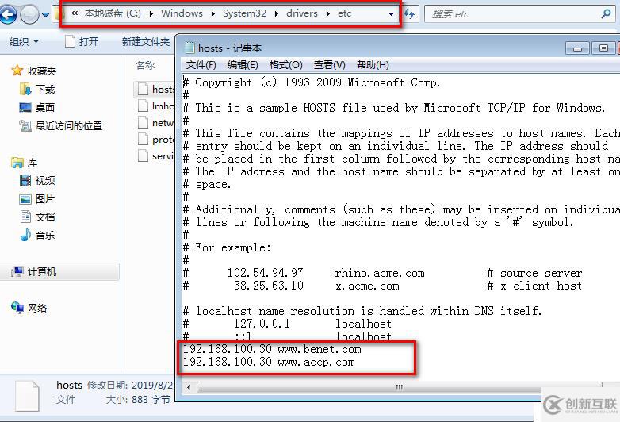Open the address bar history dropdown arrow
Image resolution: width=620 pixels, height=422 pixels.
tap(391, 14)
